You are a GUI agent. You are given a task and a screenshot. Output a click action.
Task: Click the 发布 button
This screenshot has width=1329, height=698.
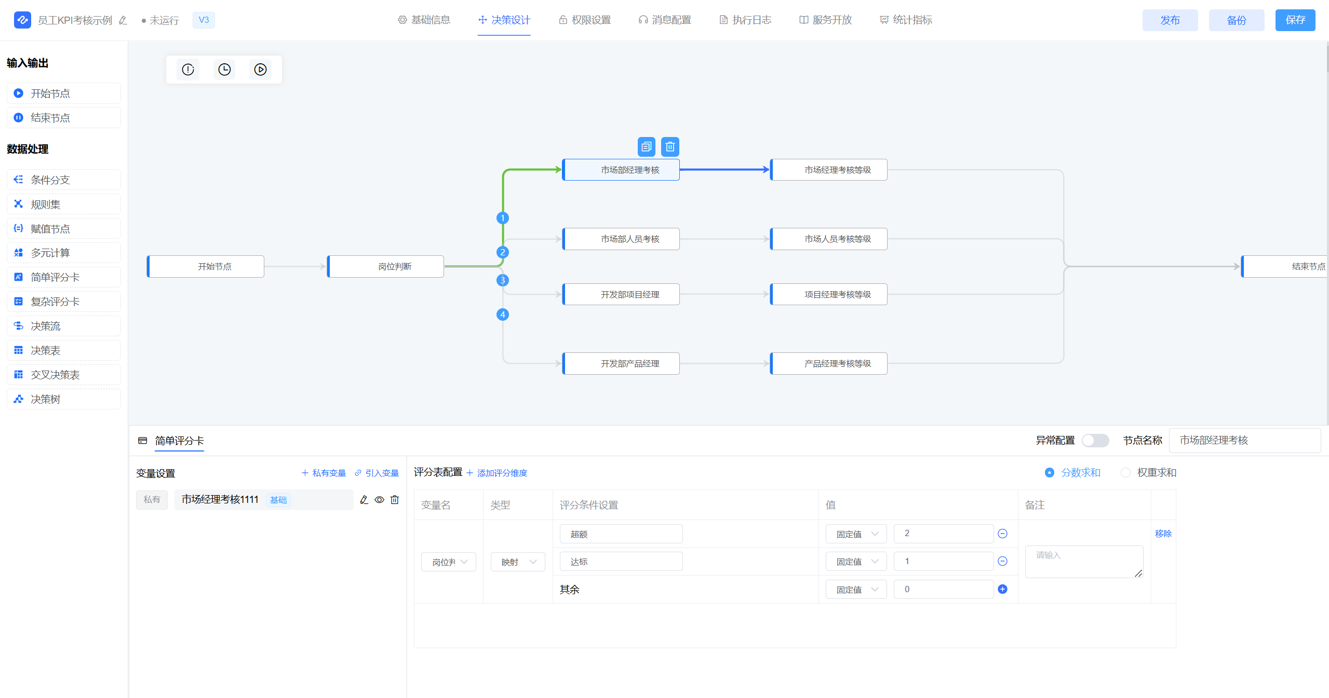click(1170, 20)
